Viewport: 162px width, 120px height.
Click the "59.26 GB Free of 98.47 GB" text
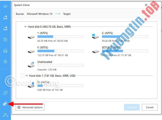116,41
